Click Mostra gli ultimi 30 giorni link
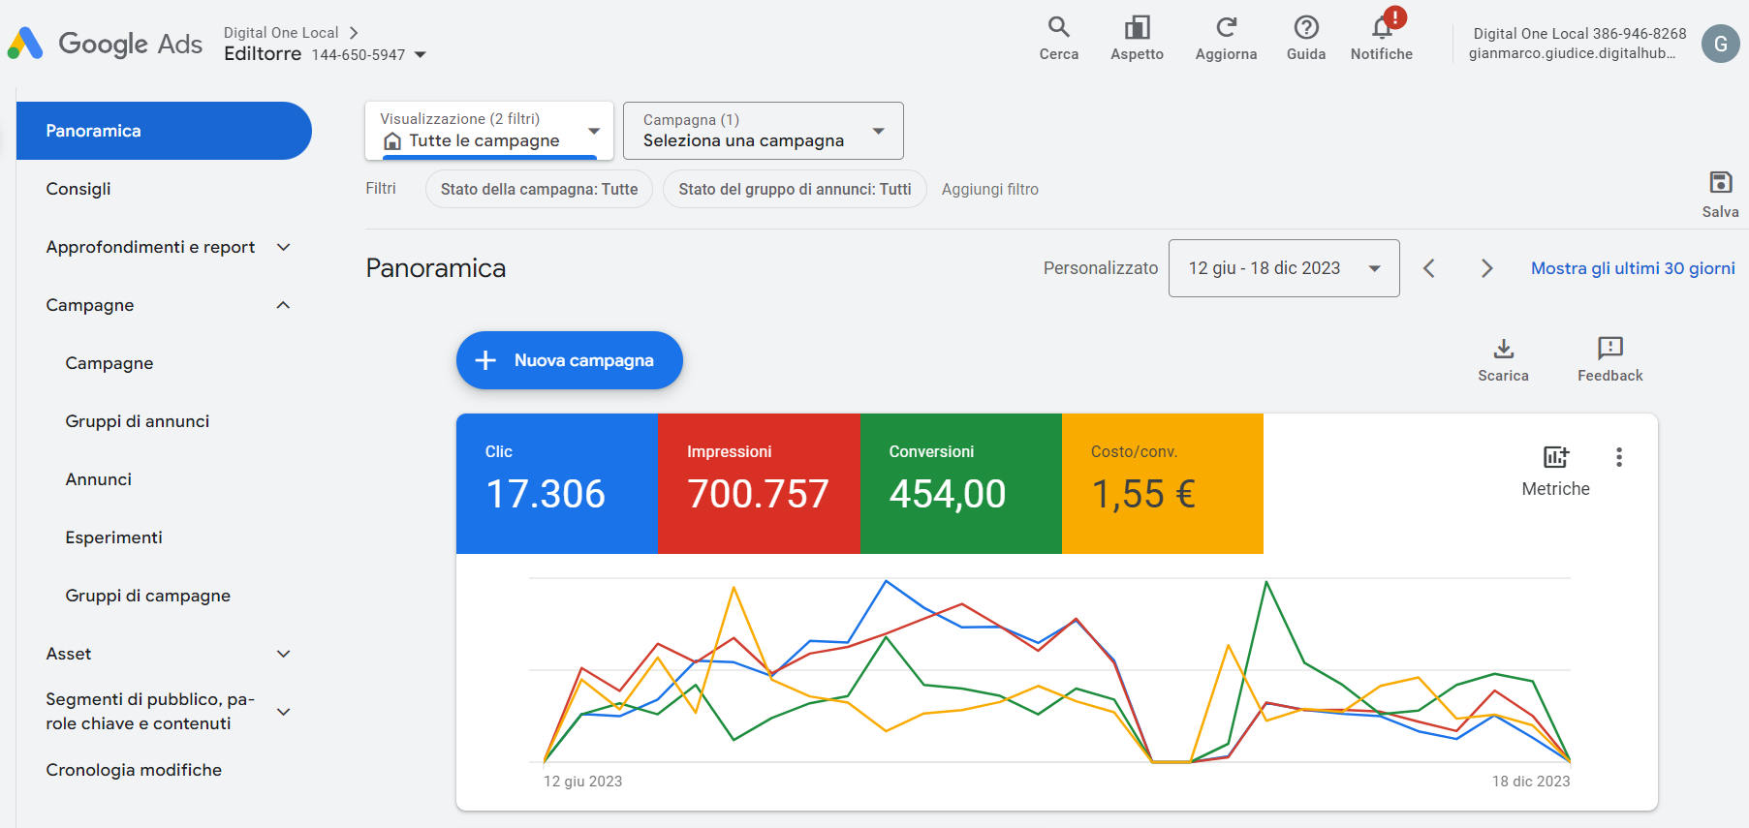This screenshot has height=828, width=1749. [x=1632, y=268]
